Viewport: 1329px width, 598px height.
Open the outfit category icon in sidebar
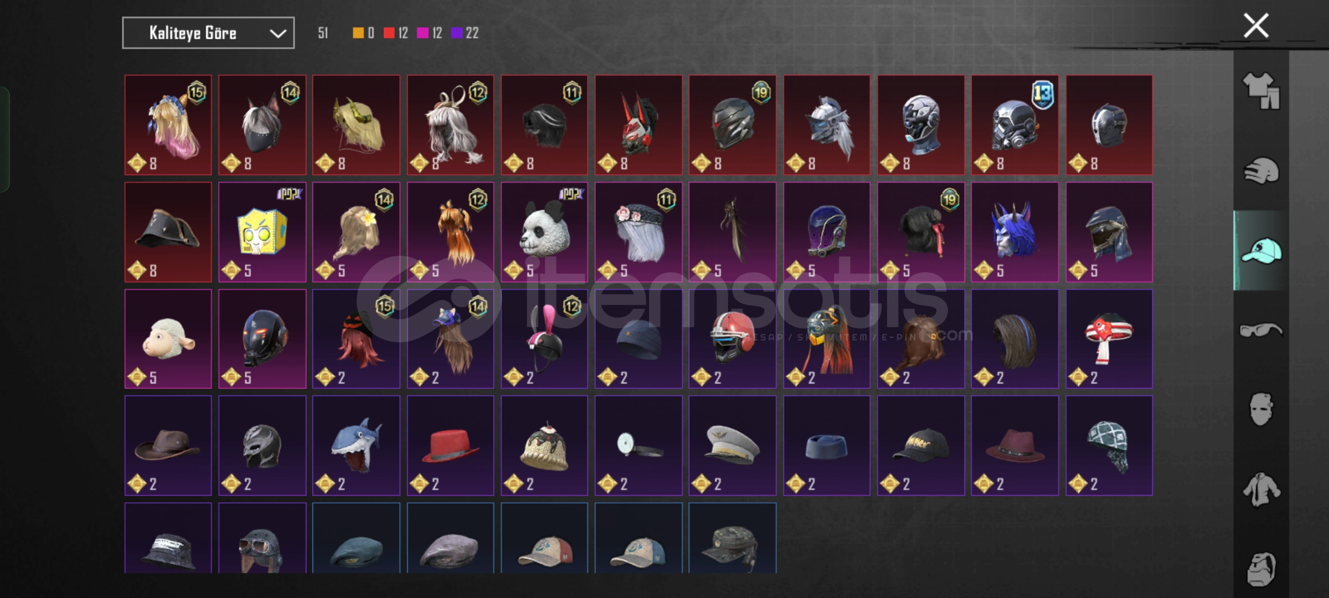pos(1261,91)
